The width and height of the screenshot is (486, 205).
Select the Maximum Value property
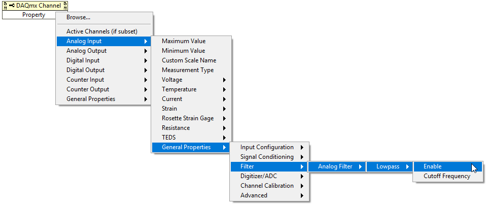click(184, 41)
